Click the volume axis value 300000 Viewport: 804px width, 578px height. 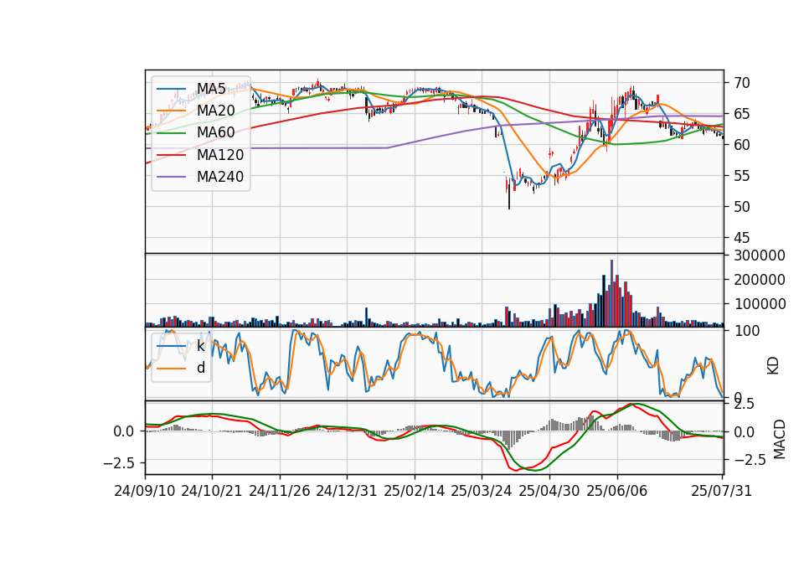point(760,255)
